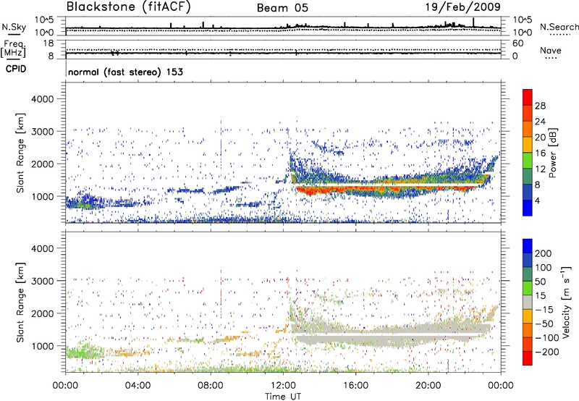Click the "1000" tick on the velocity panel
The height and width of the screenshot is (401, 579).
click(x=42, y=346)
